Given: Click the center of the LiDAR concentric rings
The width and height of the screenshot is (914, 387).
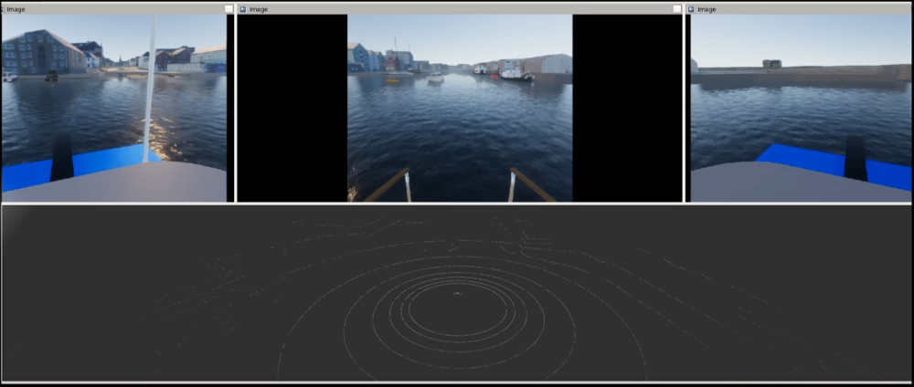Looking at the screenshot, I should (x=457, y=294).
